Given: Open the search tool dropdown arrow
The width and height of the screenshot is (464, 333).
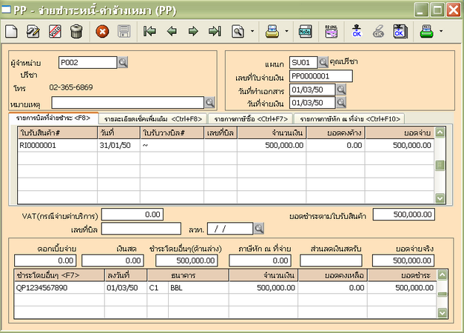Looking at the screenshot, I should pyautogui.click(x=252, y=32).
